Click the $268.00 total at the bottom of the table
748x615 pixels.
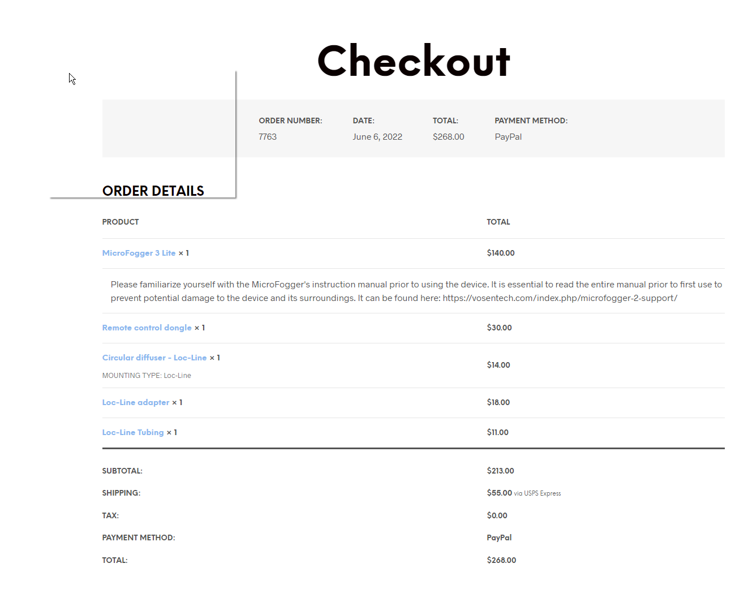point(501,560)
